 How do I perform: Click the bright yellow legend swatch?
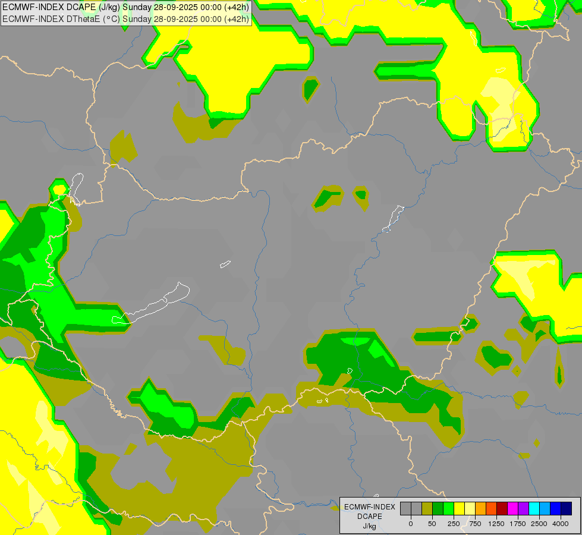pos(459,509)
